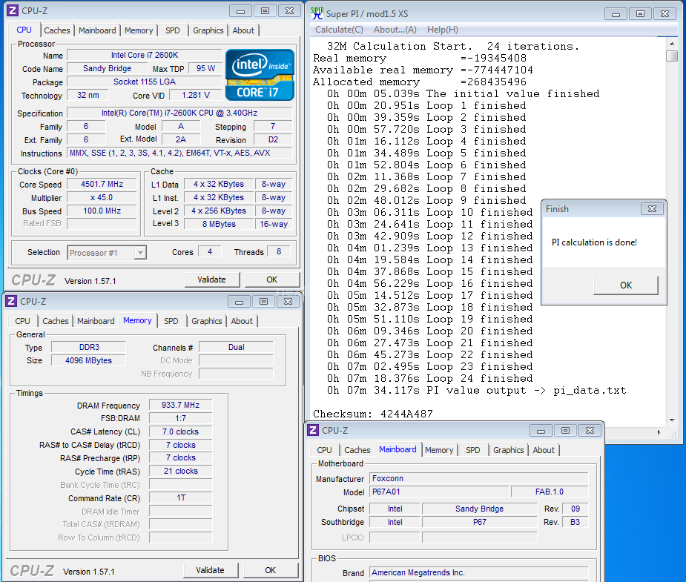Screen dimensions: 686x582
Task: Click Validate in the CPU-Z CPU window
Action: tap(212, 280)
